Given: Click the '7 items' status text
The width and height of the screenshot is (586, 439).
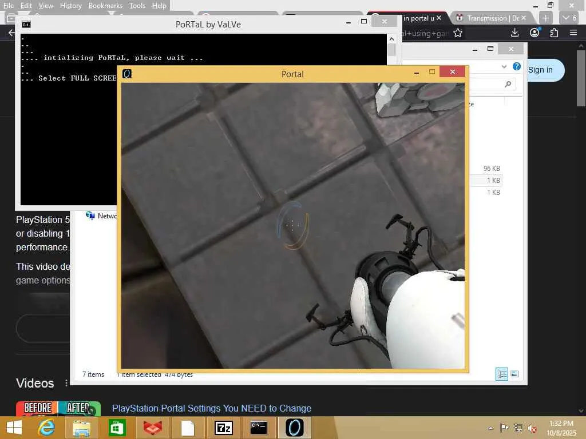Looking at the screenshot, I should click(93, 374).
